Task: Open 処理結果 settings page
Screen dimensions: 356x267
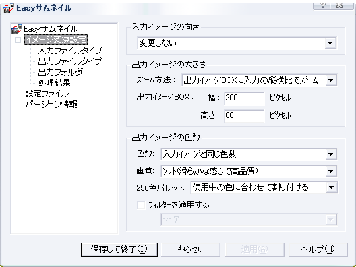Action: coord(54,83)
